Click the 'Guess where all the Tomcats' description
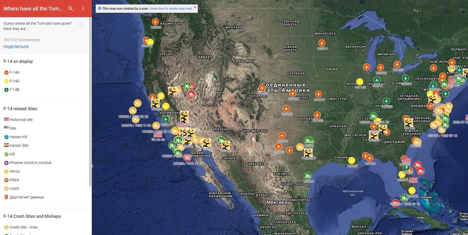Image resolution: width=468 pixels, height=235 pixels. (x=37, y=26)
